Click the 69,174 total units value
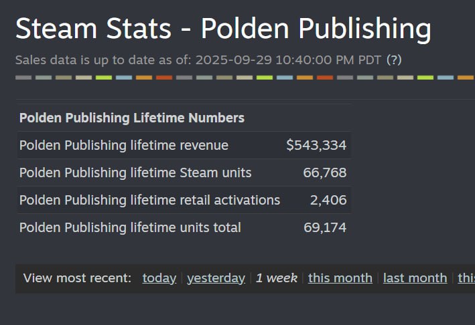This screenshot has height=325, width=475. (x=325, y=227)
